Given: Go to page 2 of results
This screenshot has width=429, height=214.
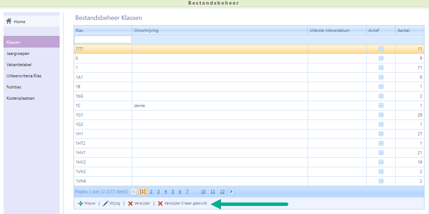Looking at the screenshot, I should click(x=151, y=192).
